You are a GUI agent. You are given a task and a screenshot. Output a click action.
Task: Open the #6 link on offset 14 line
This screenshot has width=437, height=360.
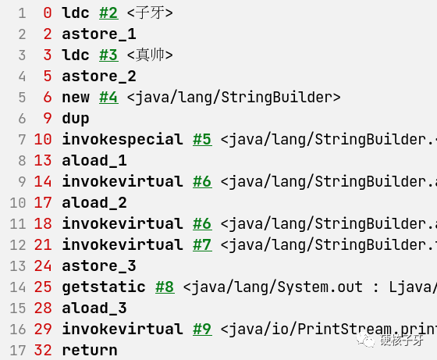[x=202, y=181]
